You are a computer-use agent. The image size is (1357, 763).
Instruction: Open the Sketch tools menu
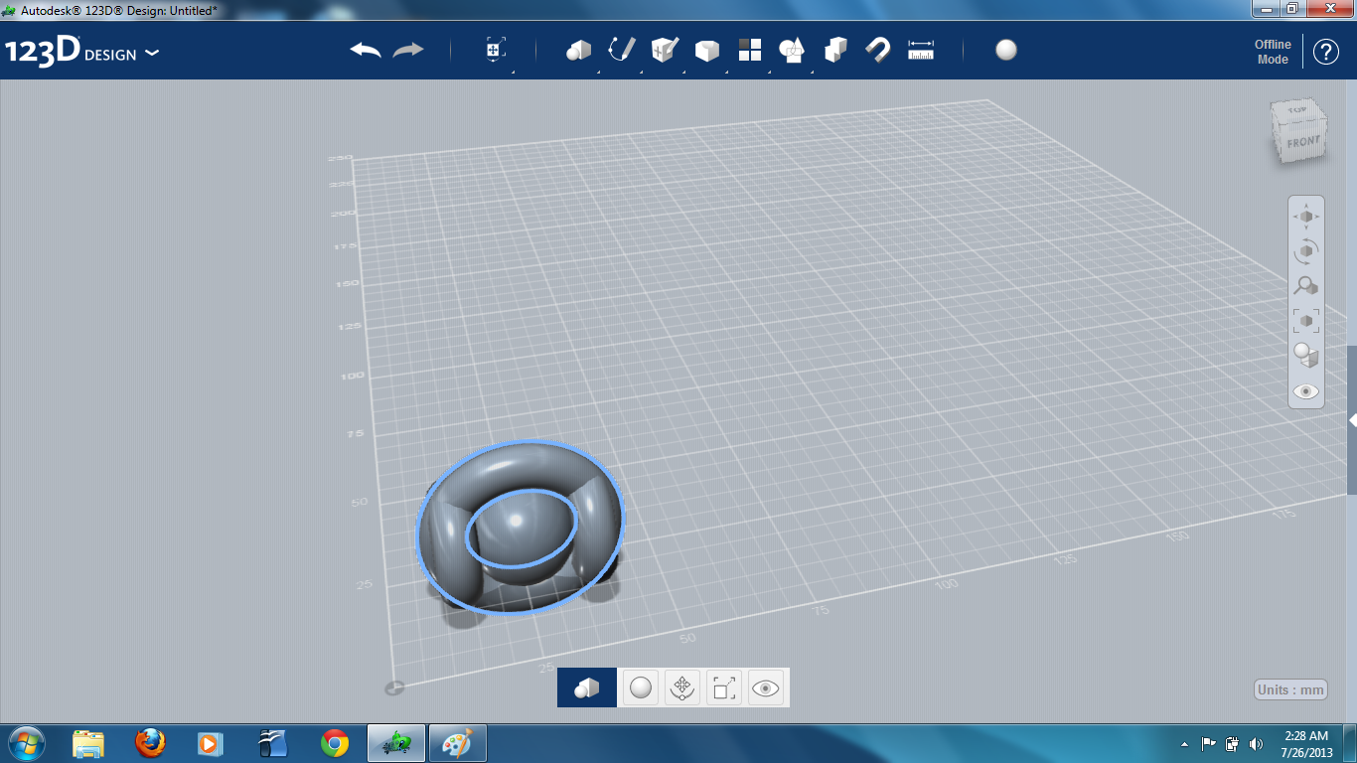pyautogui.click(x=622, y=51)
